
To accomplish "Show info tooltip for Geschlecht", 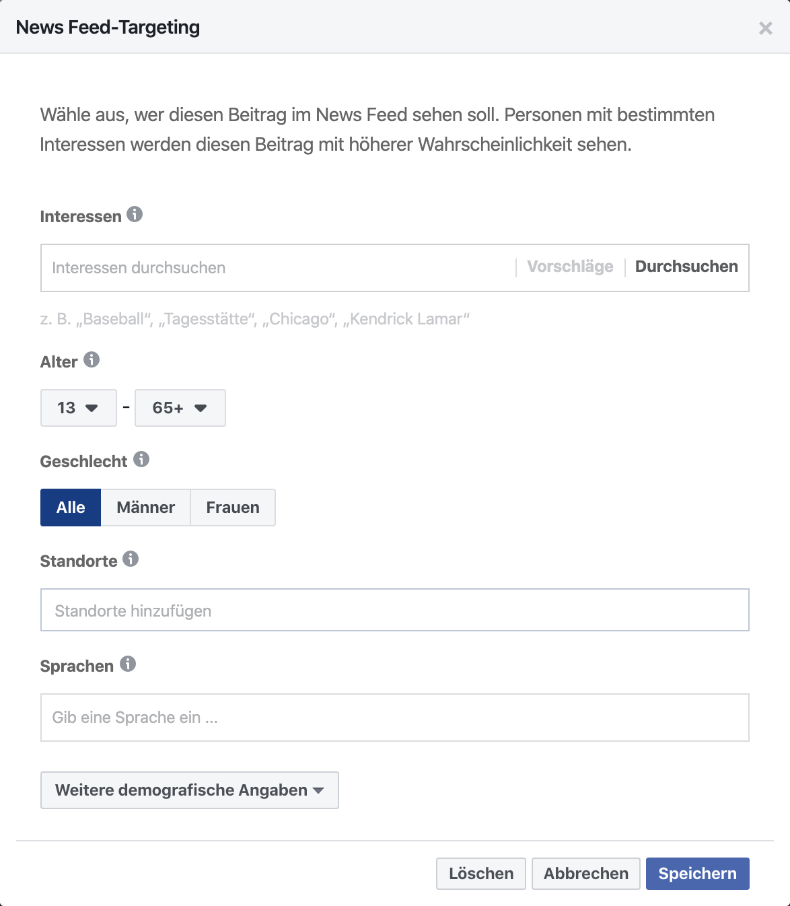I will [141, 459].
